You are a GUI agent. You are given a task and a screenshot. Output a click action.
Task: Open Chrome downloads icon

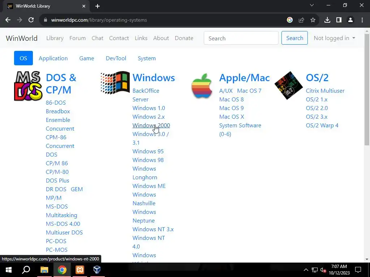click(327, 20)
